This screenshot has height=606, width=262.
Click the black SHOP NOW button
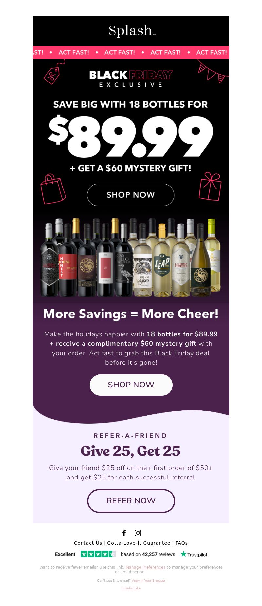pyautogui.click(x=131, y=195)
